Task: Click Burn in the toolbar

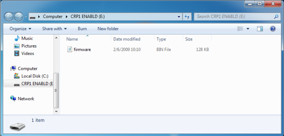Action: (82, 29)
